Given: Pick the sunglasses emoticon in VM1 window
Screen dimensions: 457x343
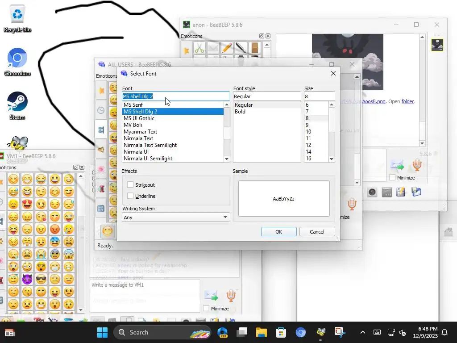Looking at the screenshot, I should click(x=41, y=279).
